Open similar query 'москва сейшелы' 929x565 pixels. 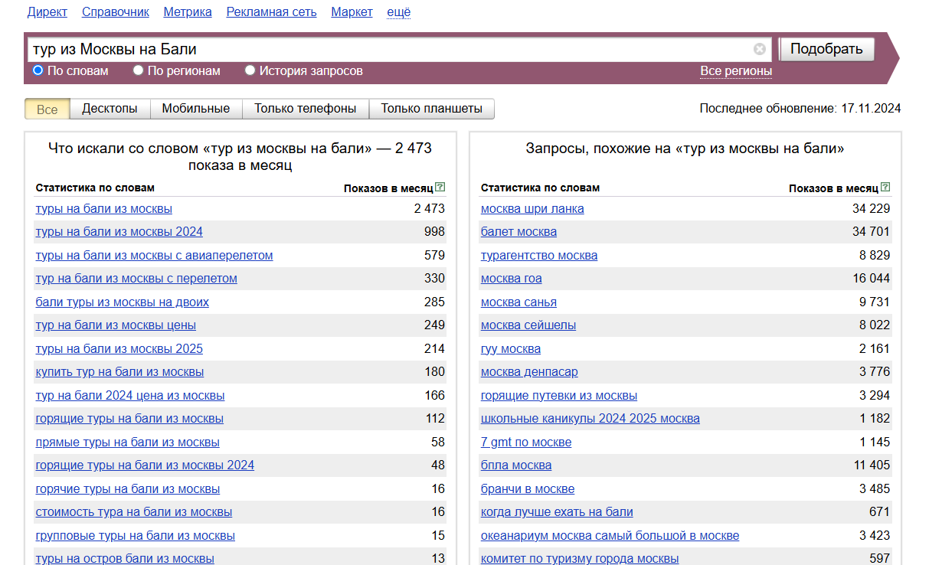tap(528, 325)
